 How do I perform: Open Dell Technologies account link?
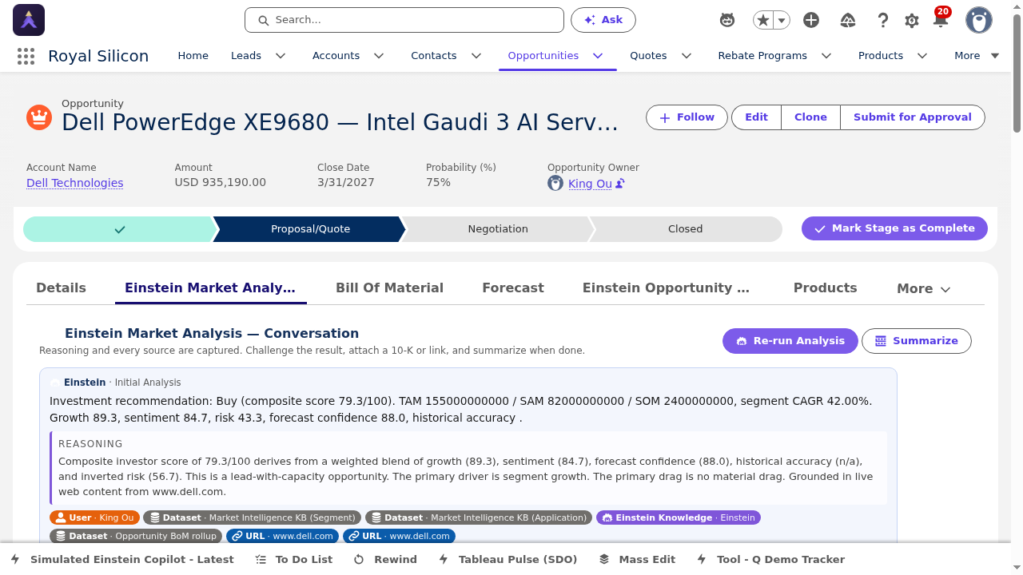(74, 183)
